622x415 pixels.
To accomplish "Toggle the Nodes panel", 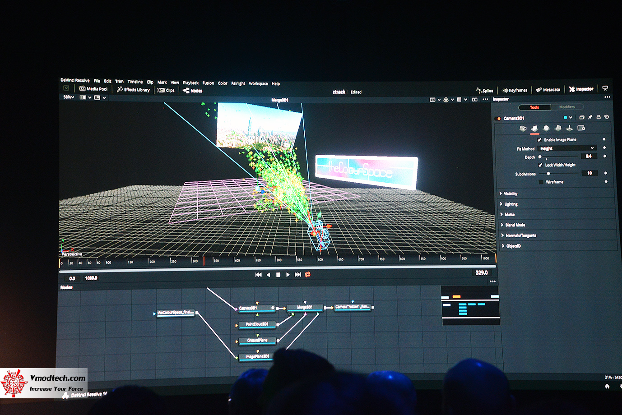I will 192,90.
